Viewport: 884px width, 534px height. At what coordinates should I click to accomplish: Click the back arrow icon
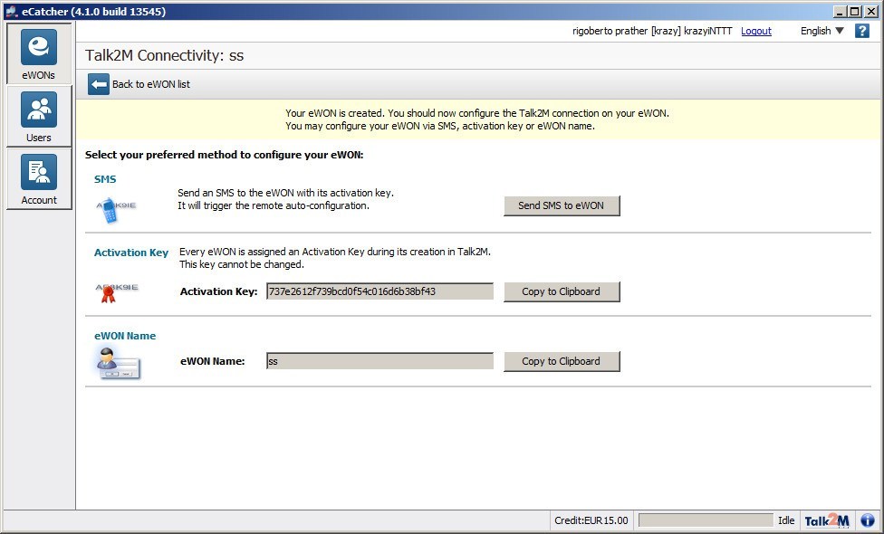(x=99, y=84)
